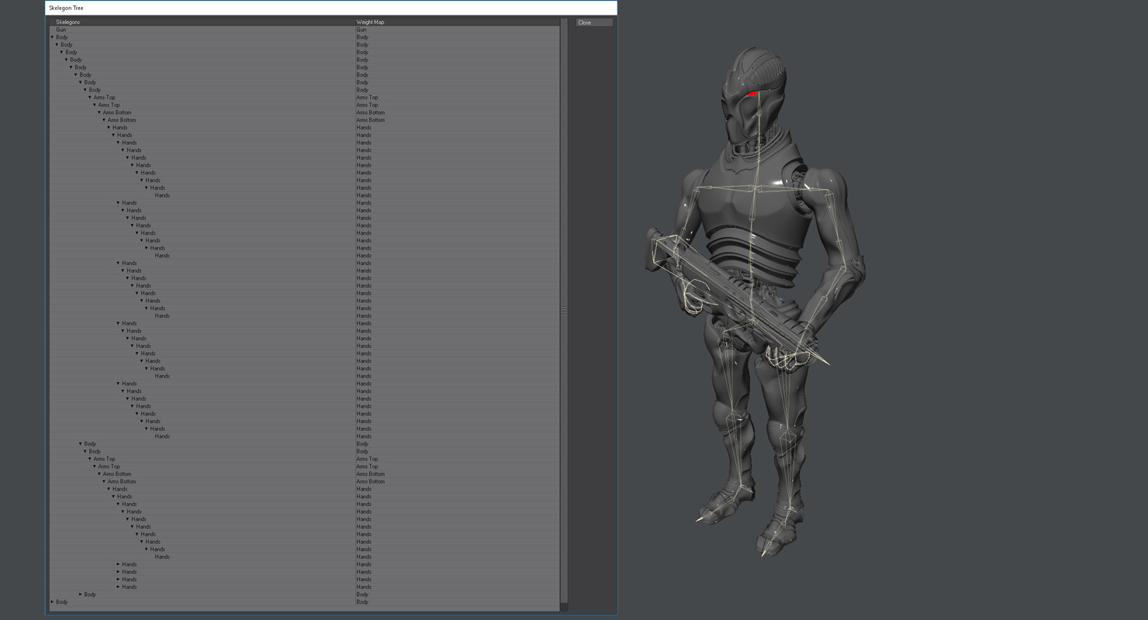The height and width of the screenshot is (620, 1148).
Task: Select the topmost Body skelegon
Action: point(61,37)
